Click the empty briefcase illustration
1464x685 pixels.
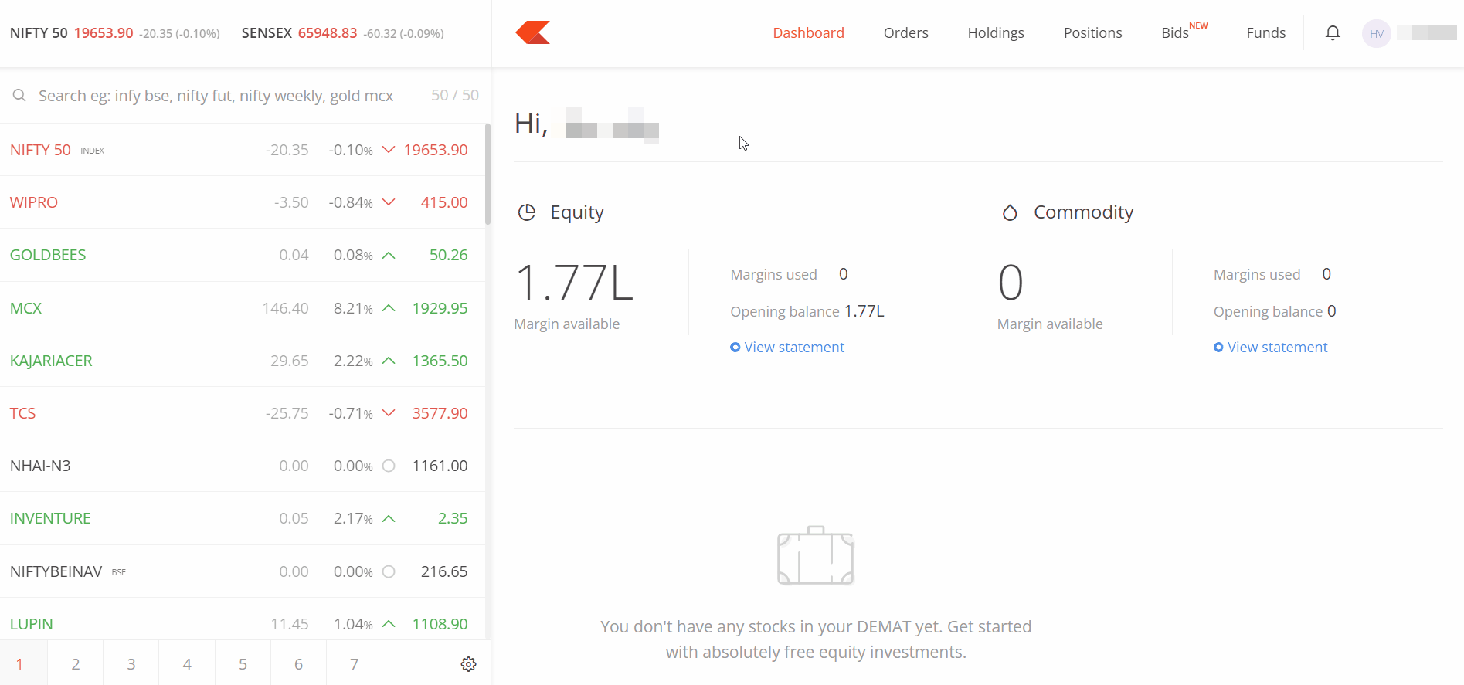tap(816, 555)
